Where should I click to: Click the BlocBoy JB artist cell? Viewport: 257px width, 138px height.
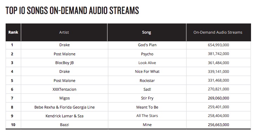tap(64, 63)
